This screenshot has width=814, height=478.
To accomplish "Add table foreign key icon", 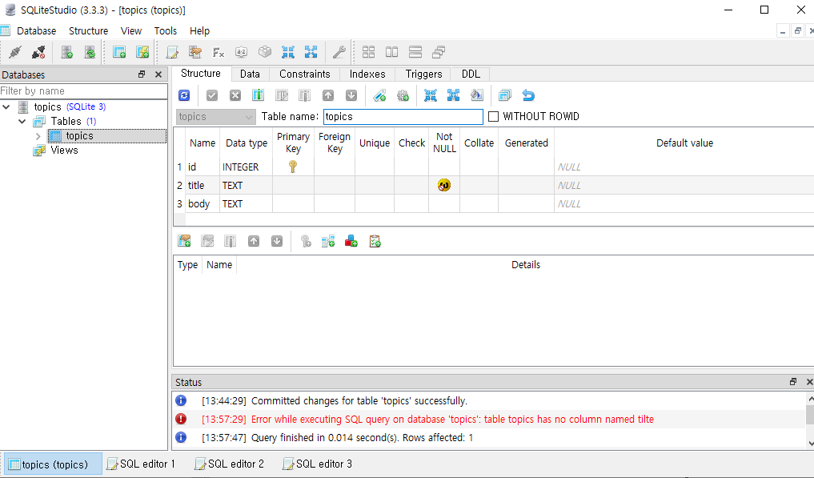I will click(328, 241).
